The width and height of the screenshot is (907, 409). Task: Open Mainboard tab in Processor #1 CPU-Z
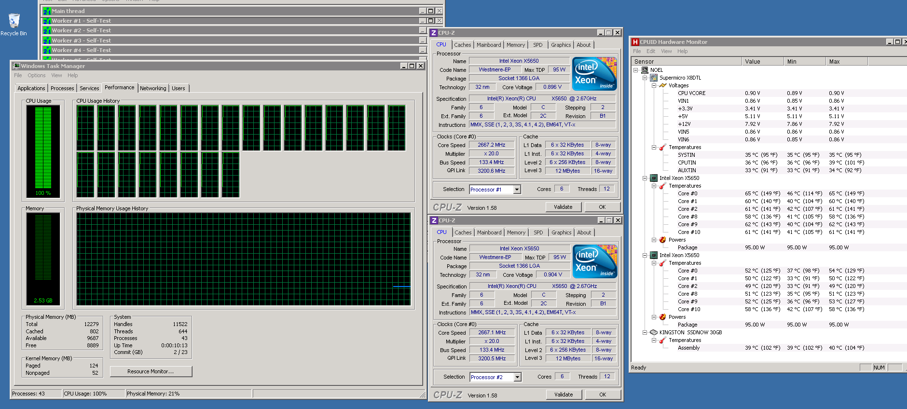(489, 45)
